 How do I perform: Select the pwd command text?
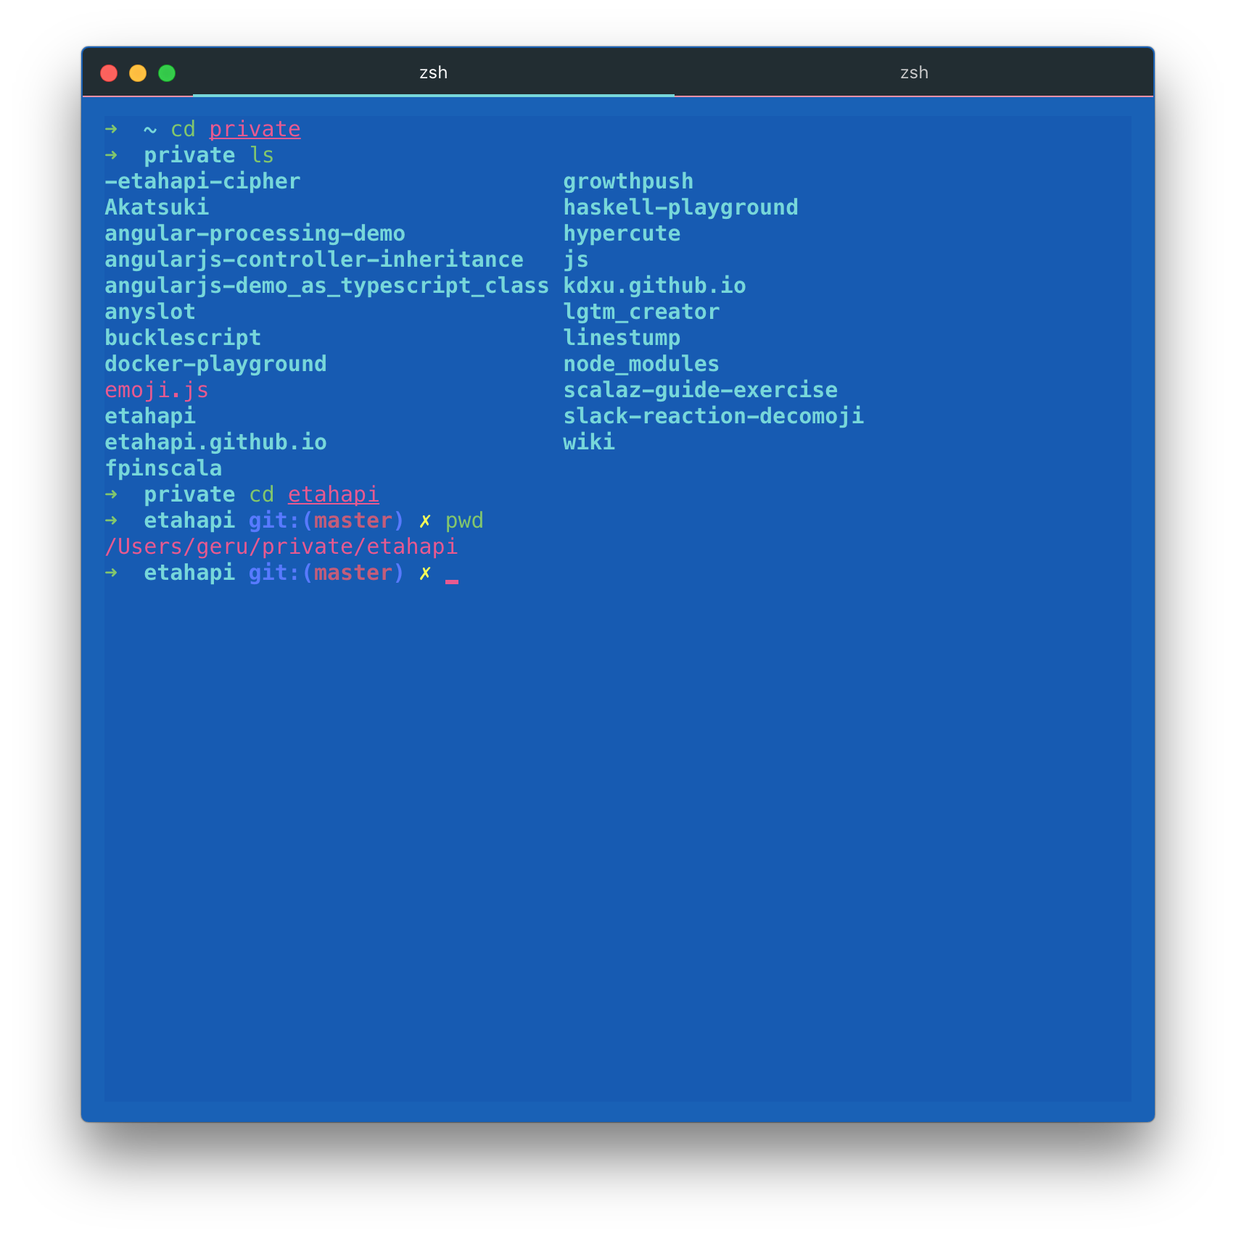tap(464, 520)
